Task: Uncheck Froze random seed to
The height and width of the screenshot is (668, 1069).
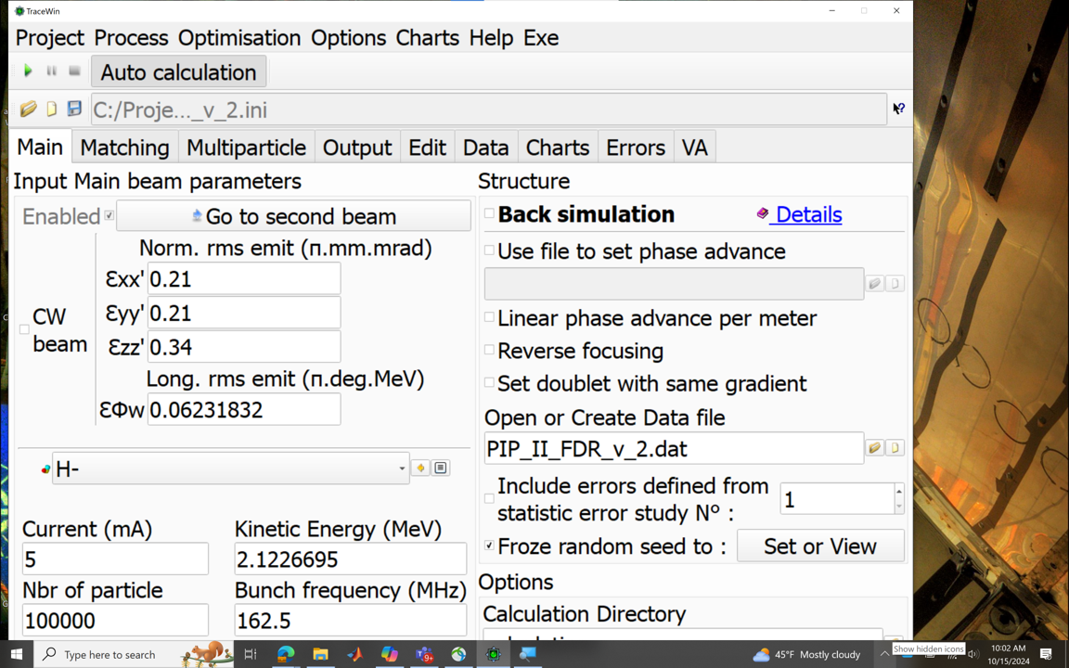Action: (490, 546)
